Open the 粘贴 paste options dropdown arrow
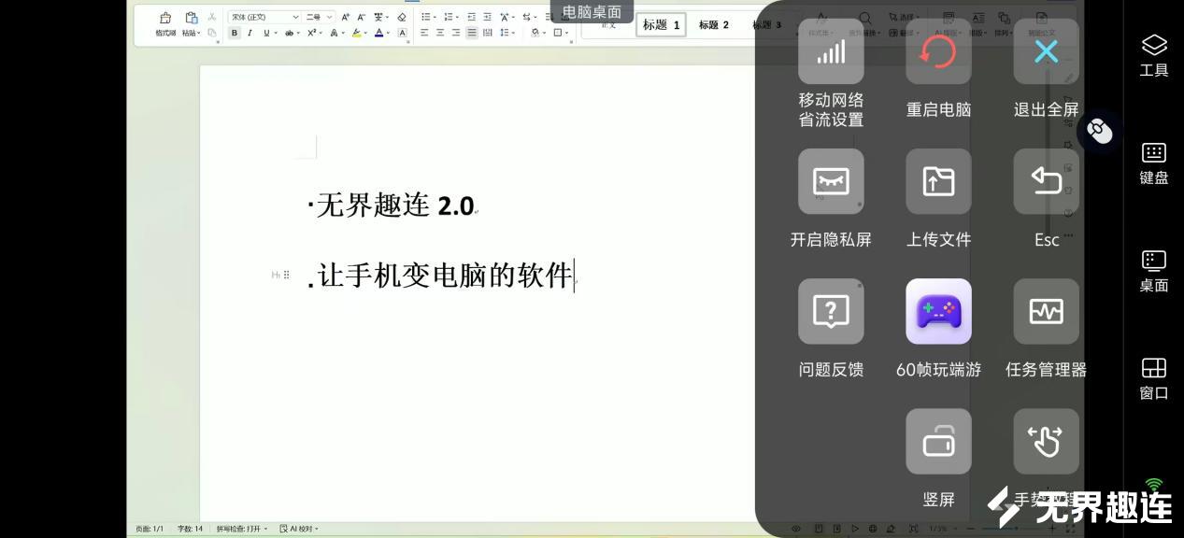This screenshot has width=1184, height=538. (x=199, y=34)
